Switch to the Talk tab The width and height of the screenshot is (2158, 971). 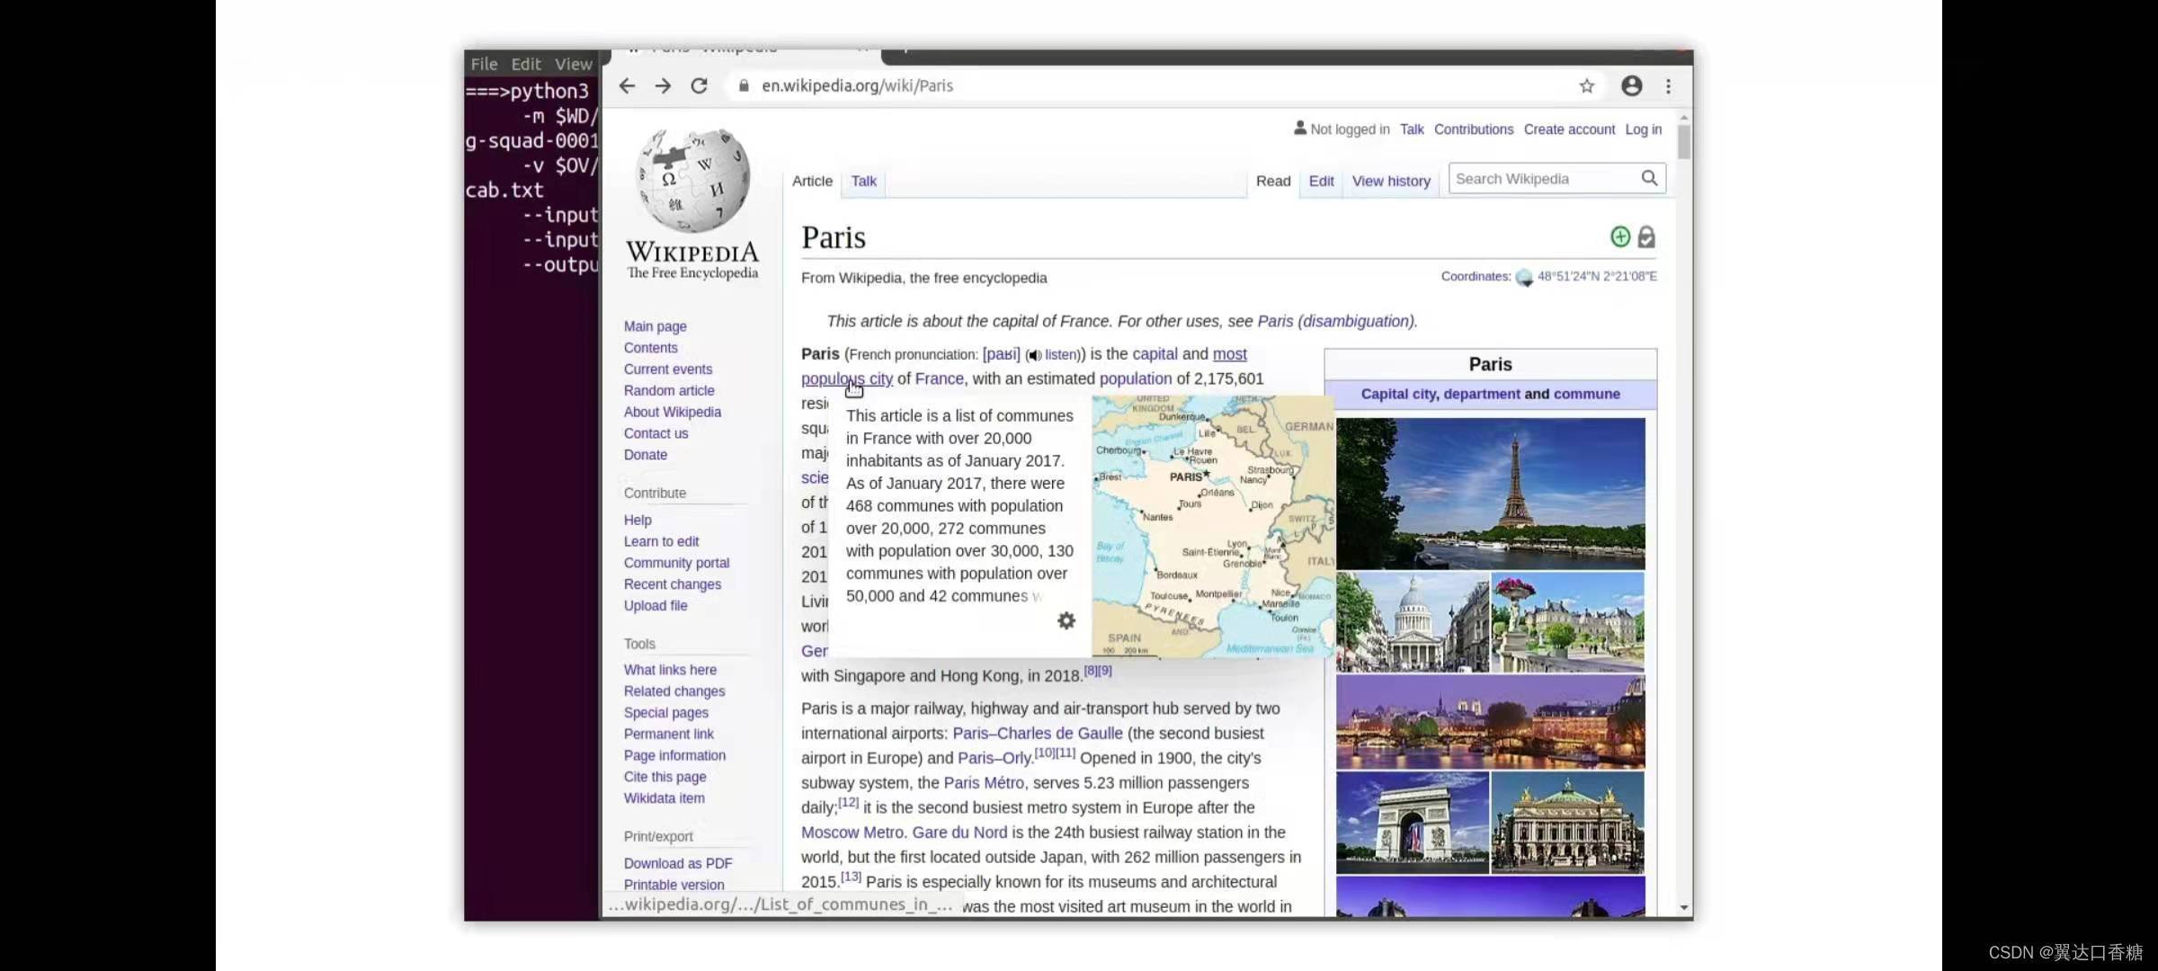[863, 181]
